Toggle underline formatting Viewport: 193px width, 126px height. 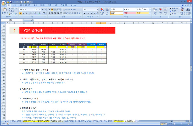coord(26,13)
